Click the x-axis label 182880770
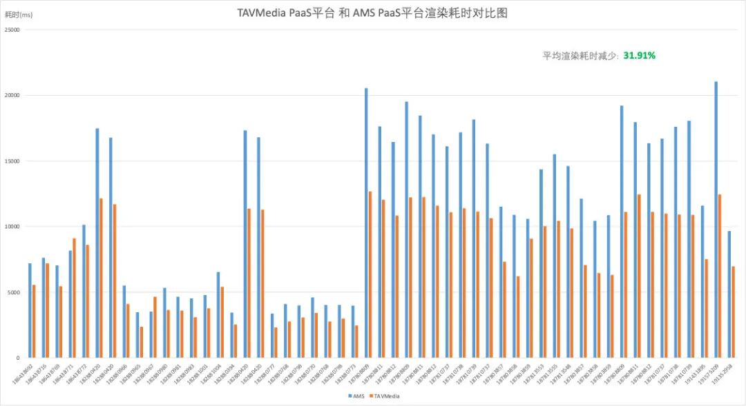Viewport: 746px width, 406px height. (x=305, y=374)
